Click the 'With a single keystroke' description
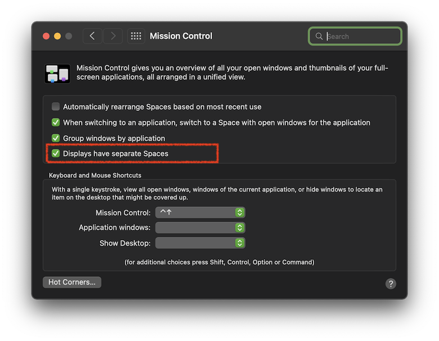This screenshot has height=341, width=439. point(217,193)
